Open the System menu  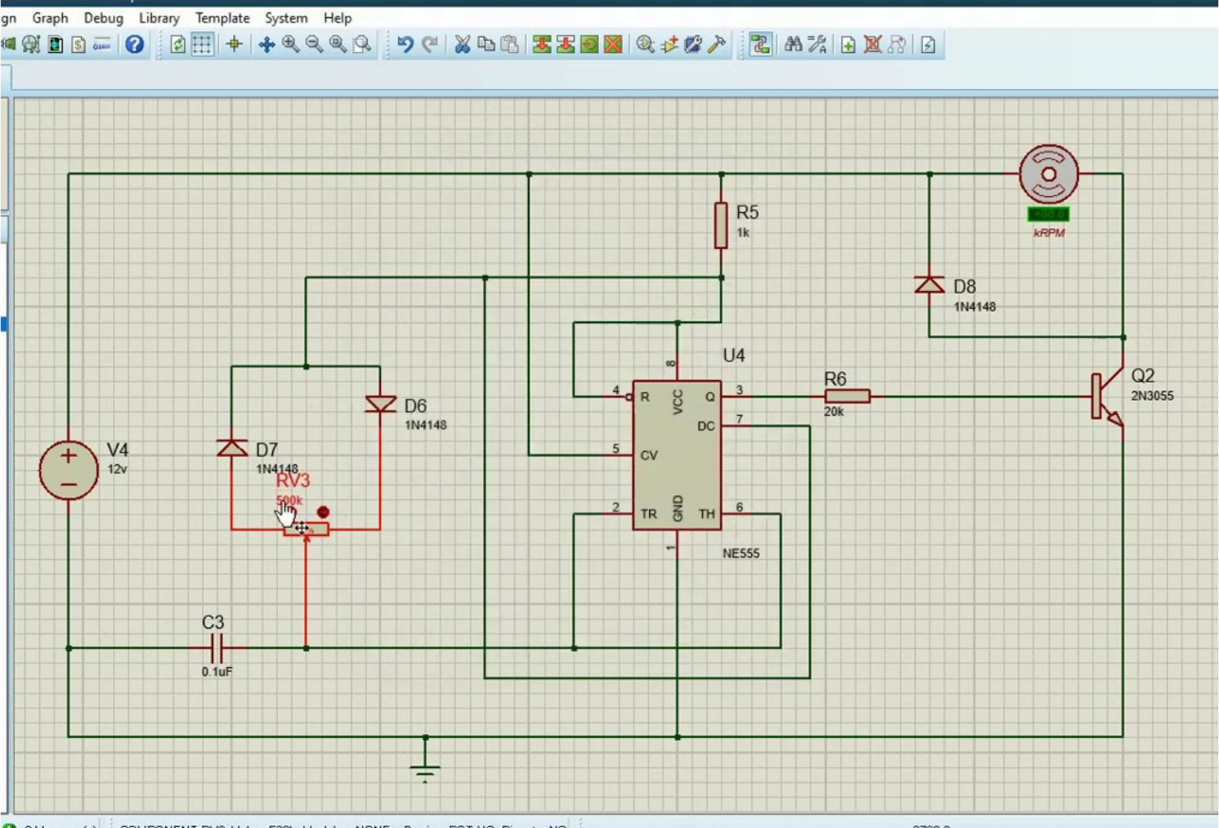[x=286, y=17]
